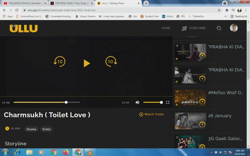Open a new browser tab
This screenshot has width=250, height=156.
146,3
